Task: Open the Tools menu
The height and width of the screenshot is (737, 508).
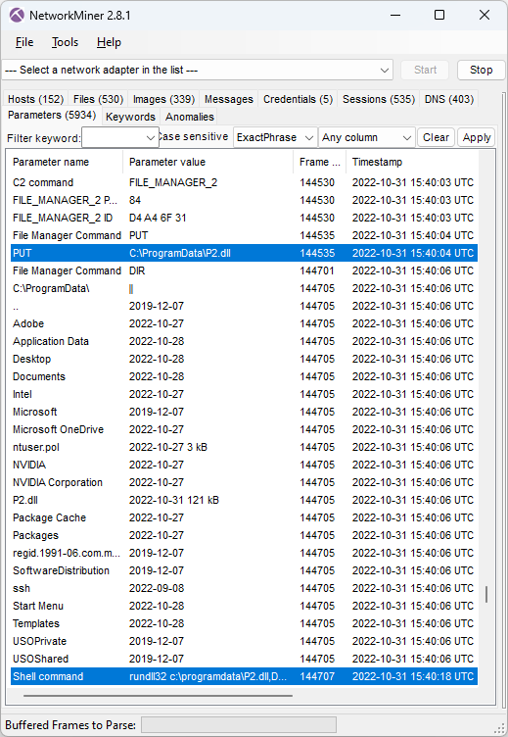Action: pos(65,42)
